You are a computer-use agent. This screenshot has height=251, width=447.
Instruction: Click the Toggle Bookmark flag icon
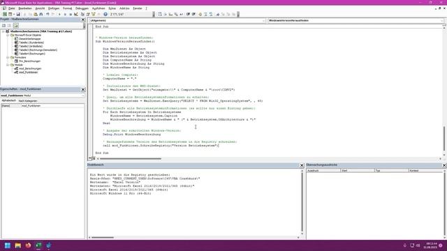pyautogui.click(x=217, y=14)
